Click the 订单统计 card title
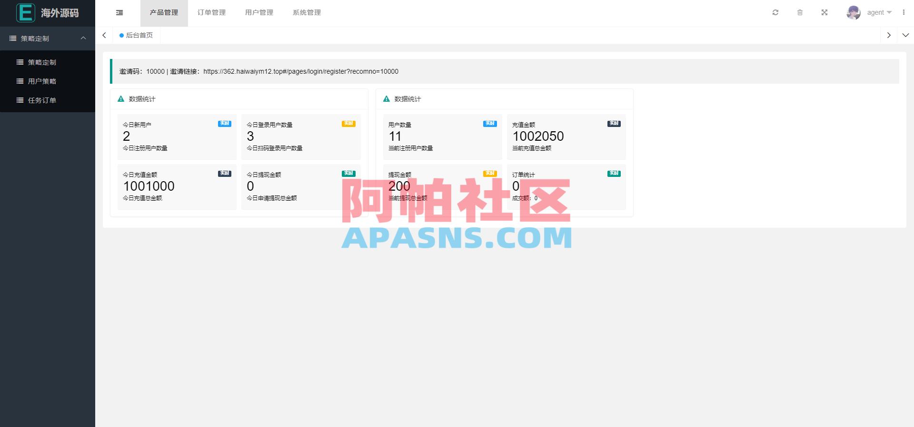The width and height of the screenshot is (914, 427). click(x=524, y=175)
